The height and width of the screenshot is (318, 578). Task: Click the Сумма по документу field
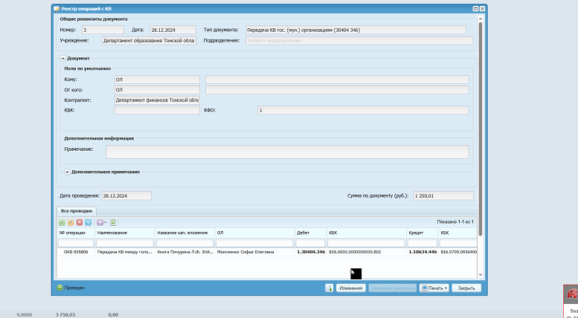[443, 196]
